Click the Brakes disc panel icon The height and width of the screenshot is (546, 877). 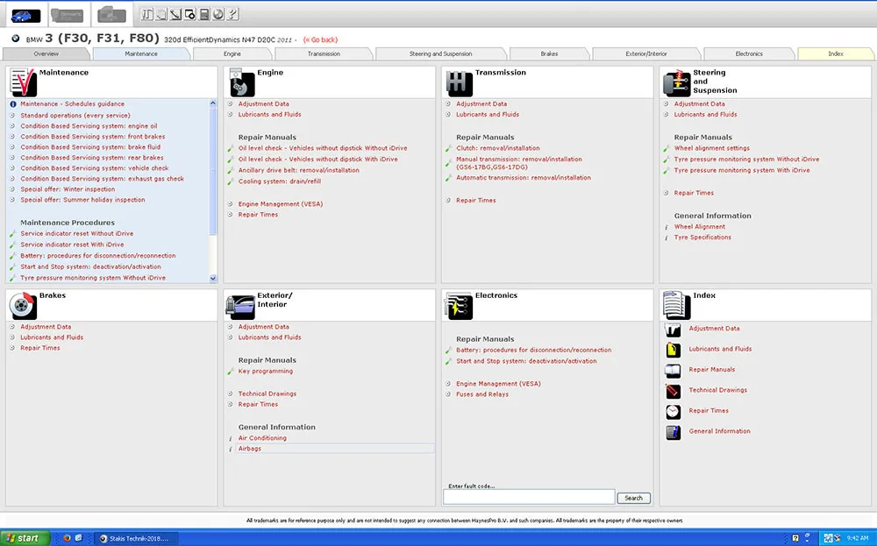click(x=23, y=305)
